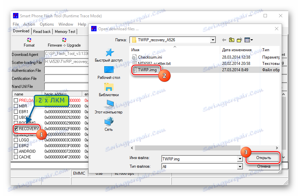Open the Action menu
The image size is (299, 196).
[x=29, y=24]
